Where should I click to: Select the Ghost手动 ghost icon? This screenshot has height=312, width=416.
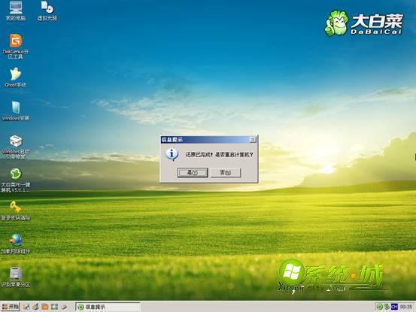(15, 77)
